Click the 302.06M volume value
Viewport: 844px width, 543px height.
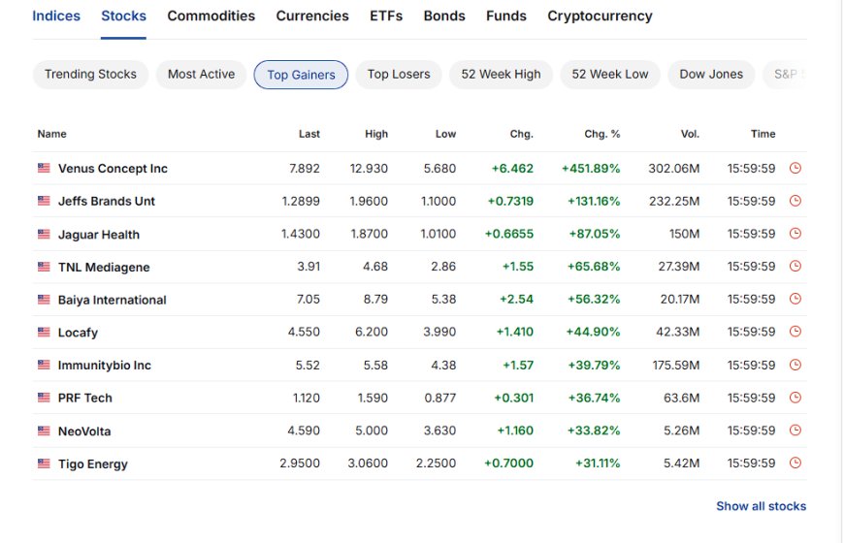click(674, 169)
